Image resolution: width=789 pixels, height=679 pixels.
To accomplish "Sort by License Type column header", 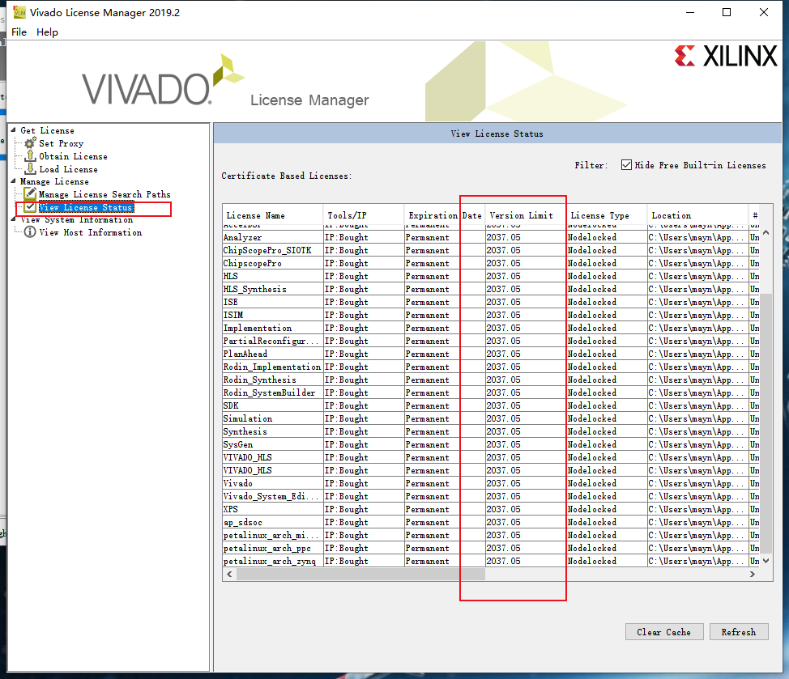I will tap(607, 215).
